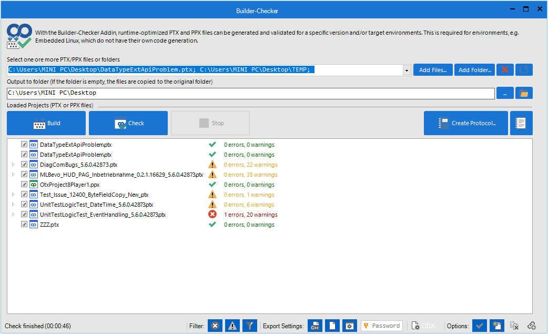Click the red X remove files icon
This screenshot has width=548, height=334.
coord(505,70)
